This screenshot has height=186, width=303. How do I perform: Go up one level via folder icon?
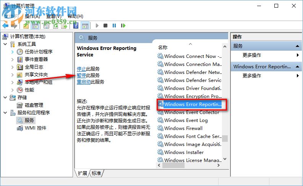click(x=26, y=26)
